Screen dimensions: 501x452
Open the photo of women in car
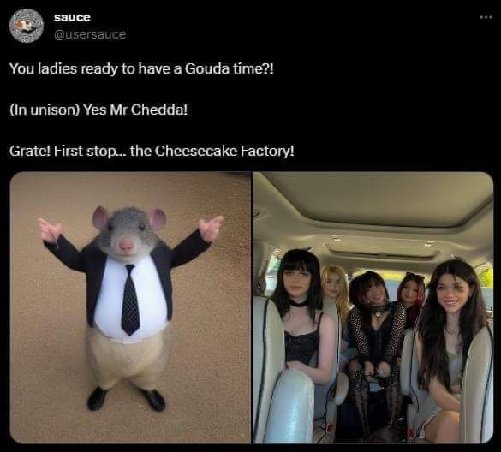tap(373, 307)
